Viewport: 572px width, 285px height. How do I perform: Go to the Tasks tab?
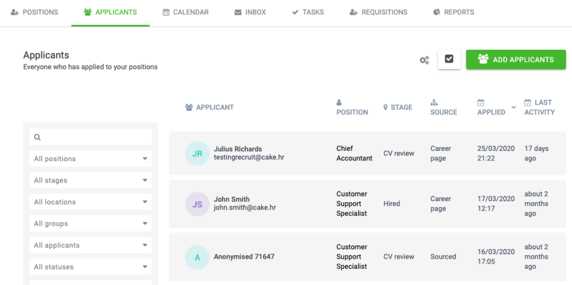308,12
